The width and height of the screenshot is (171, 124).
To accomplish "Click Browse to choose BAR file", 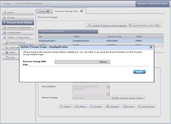I will 104,62.
